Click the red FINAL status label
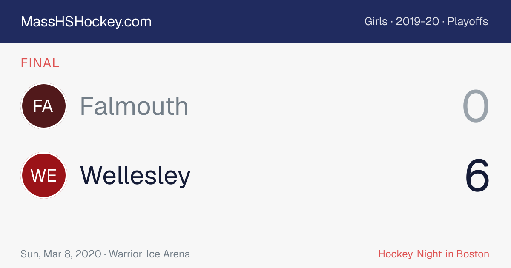 point(40,63)
